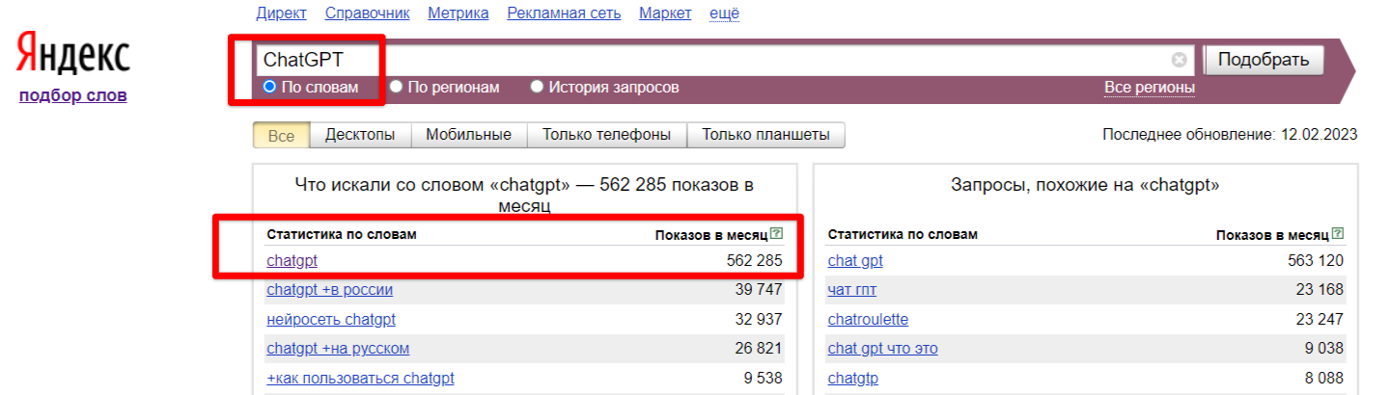The height and width of the screenshot is (395, 1391).
Task: Click the Последнее обновление: 12.02.2023 text
Action: (x=1230, y=135)
